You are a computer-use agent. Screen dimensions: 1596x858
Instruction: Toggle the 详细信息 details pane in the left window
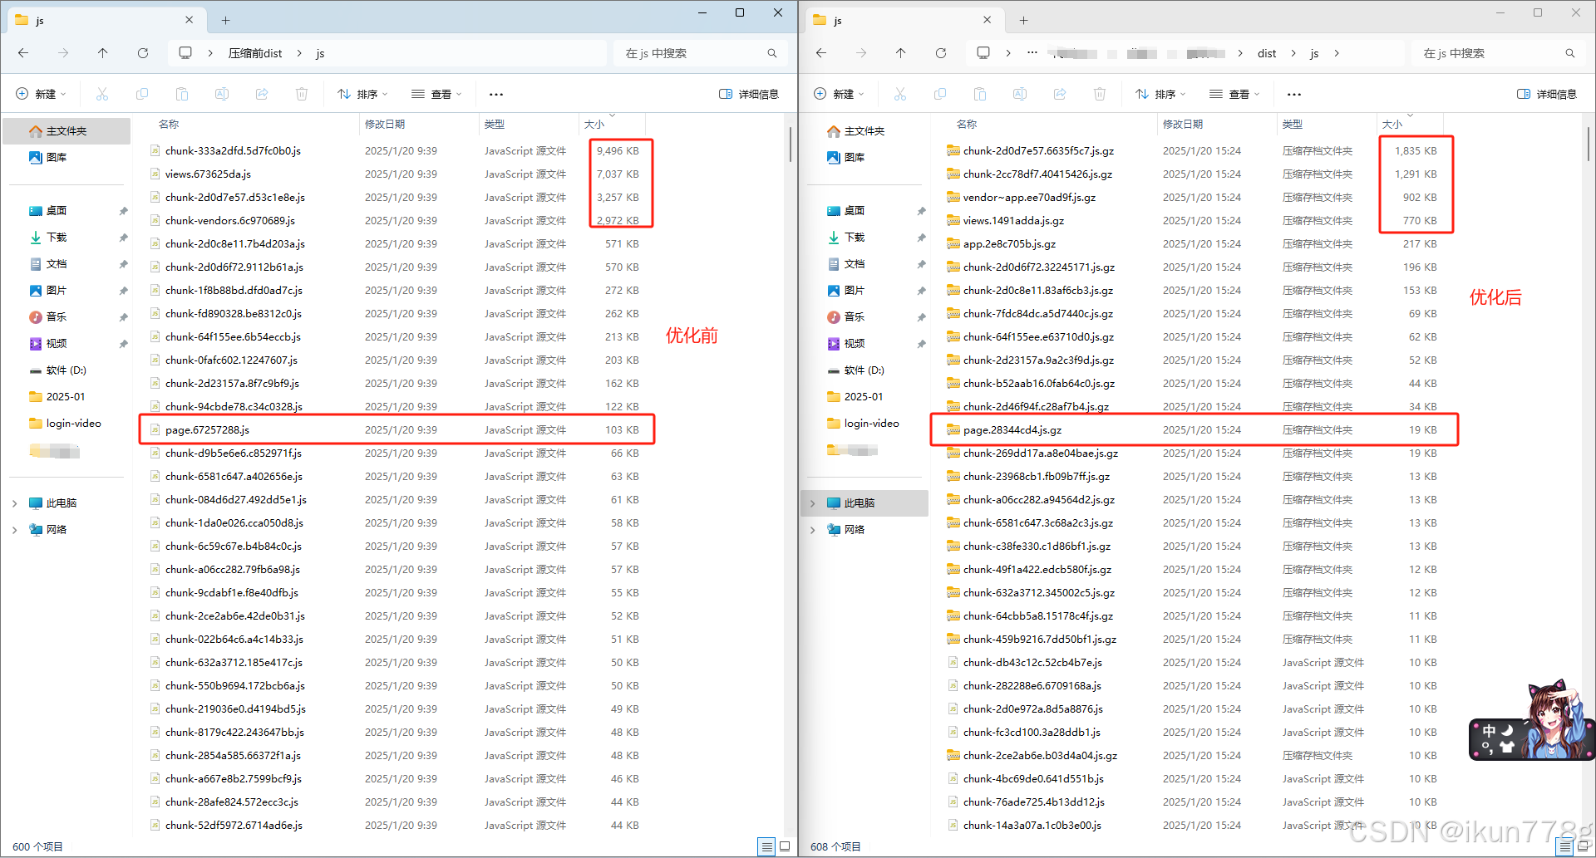coord(749,93)
